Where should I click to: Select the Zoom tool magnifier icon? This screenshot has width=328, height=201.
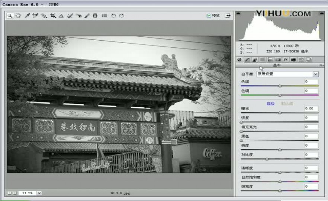pos(10,16)
